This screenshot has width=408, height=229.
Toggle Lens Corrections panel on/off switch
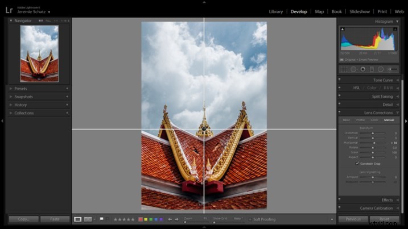pyautogui.click(x=339, y=112)
